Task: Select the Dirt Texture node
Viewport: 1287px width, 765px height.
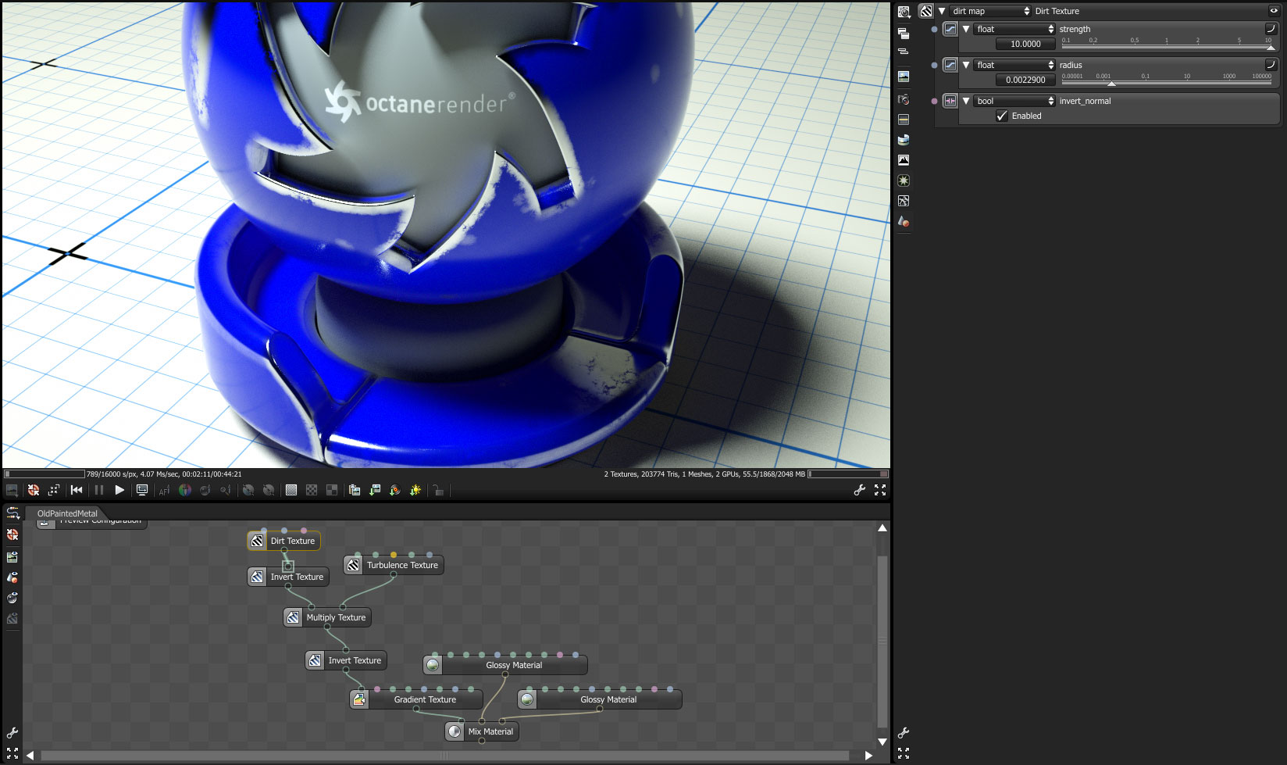Action: click(x=284, y=541)
